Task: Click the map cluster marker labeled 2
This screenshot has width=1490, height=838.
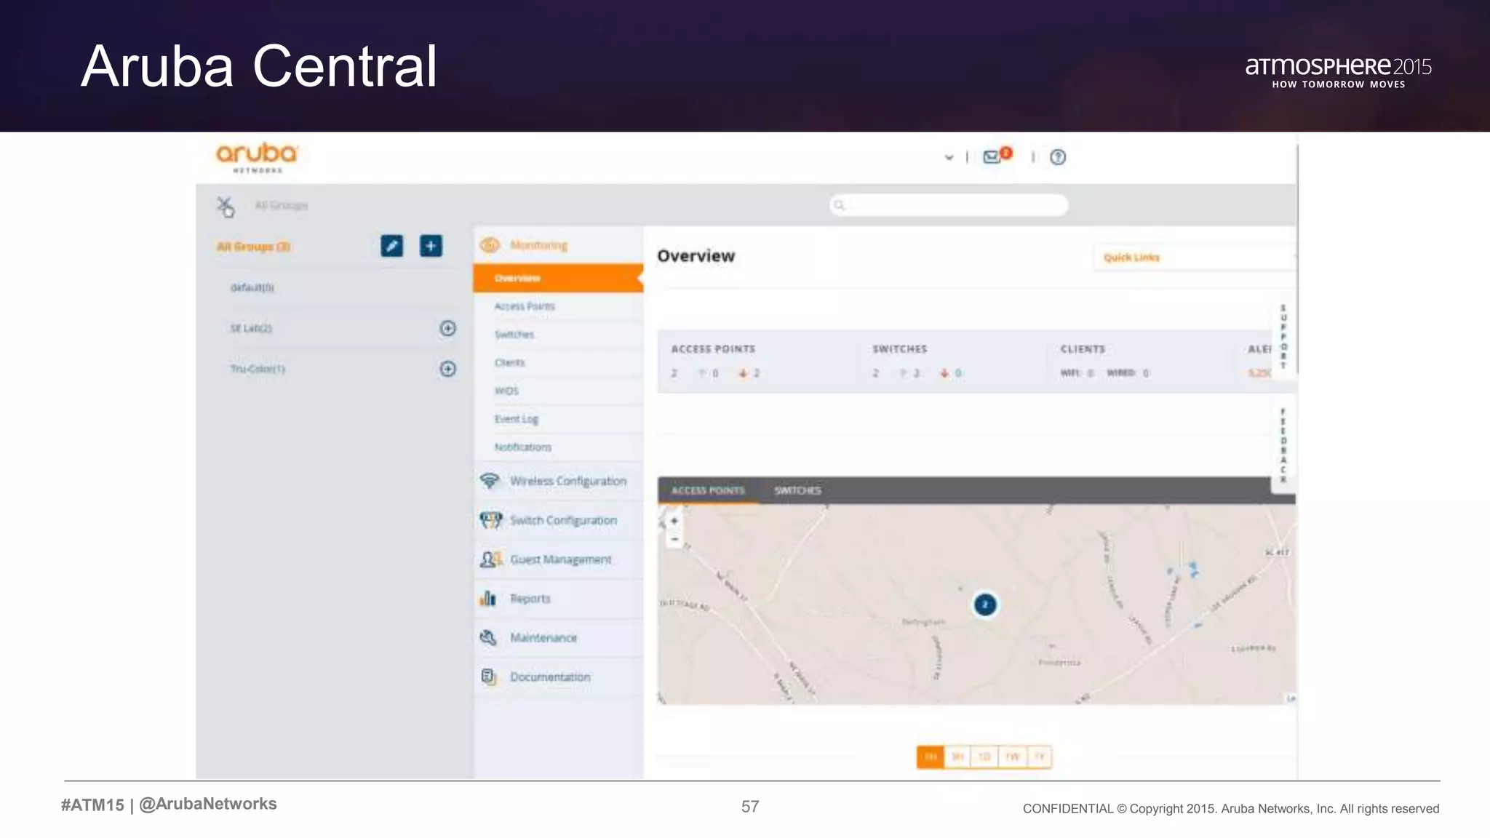Action: coord(985,604)
